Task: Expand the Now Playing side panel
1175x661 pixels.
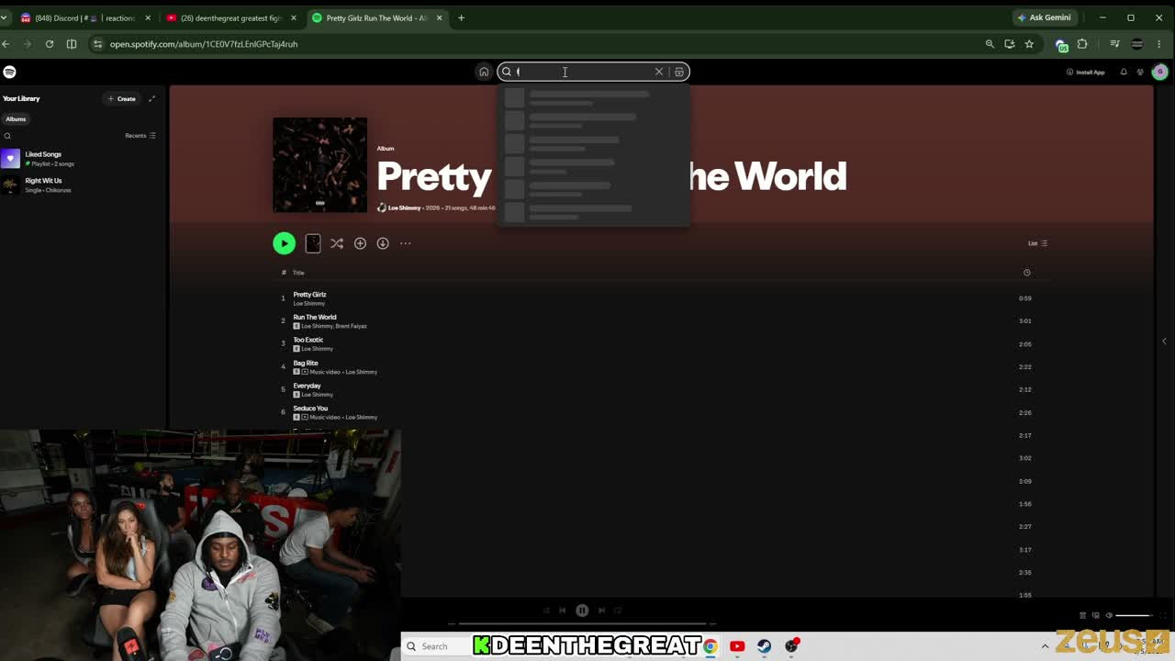Action: [1164, 342]
